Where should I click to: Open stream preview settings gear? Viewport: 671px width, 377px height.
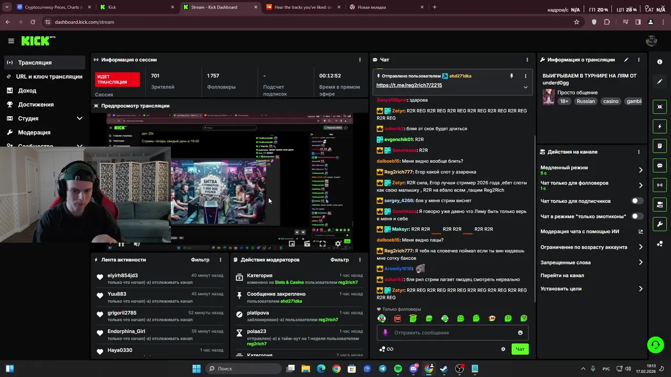pos(338,243)
